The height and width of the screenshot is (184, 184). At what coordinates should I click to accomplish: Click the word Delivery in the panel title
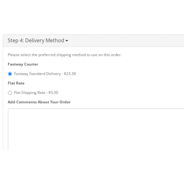click(35, 40)
